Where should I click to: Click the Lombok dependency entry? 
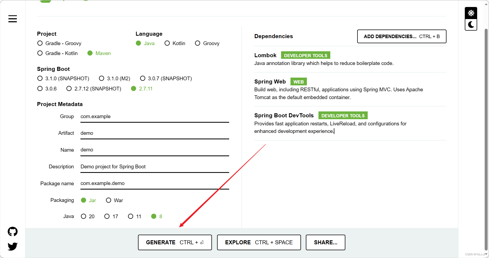click(x=350, y=59)
